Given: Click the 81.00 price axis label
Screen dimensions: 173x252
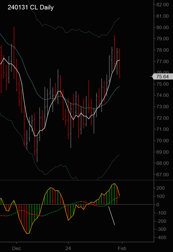Looking at the screenshot, I should pyautogui.click(x=162, y=16).
